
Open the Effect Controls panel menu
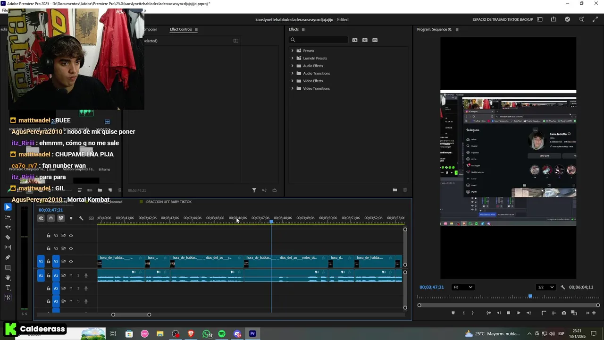(x=196, y=29)
